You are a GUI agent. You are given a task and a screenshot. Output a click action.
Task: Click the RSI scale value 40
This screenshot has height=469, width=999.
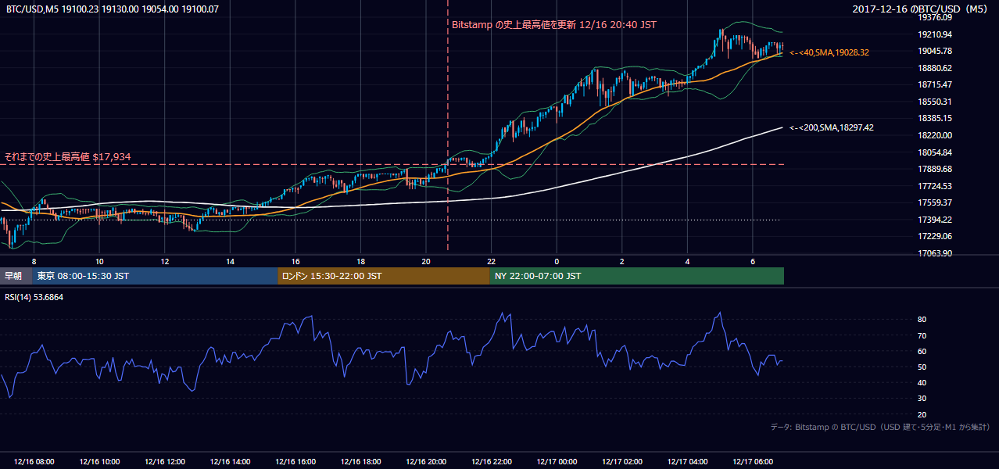coord(922,382)
